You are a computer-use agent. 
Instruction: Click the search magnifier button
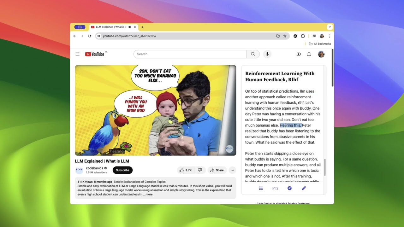pyautogui.click(x=253, y=54)
